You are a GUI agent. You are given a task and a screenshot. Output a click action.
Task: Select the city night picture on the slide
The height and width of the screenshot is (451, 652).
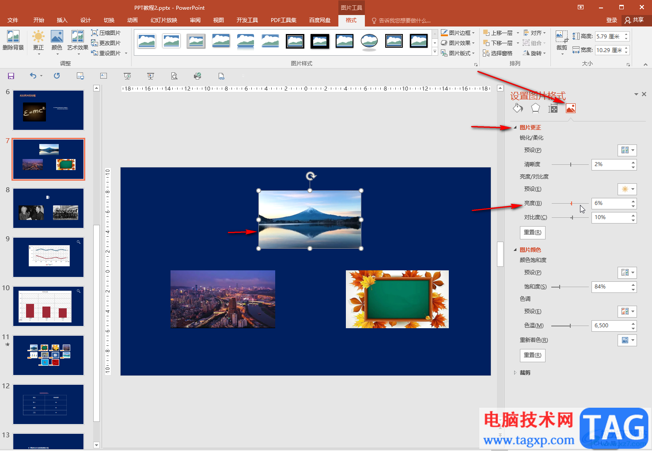pyautogui.click(x=223, y=299)
